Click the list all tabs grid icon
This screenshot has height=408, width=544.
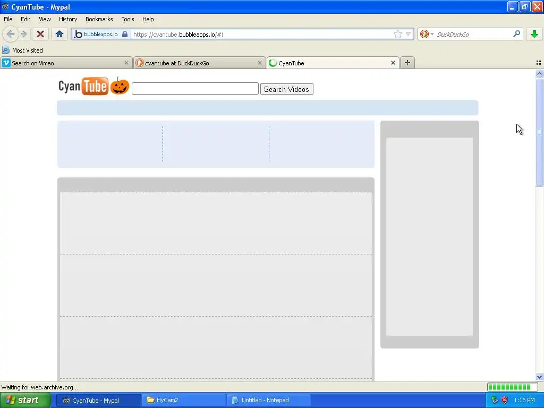[539, 63]
